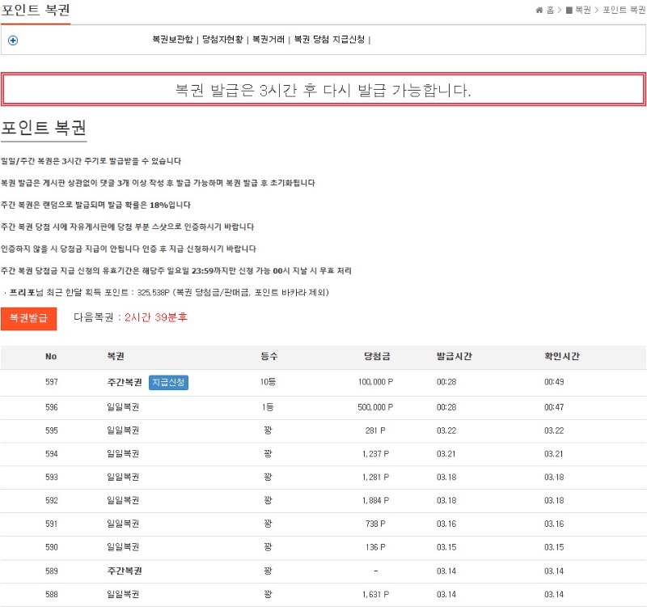This screenshot has height=607, width=647.
Task: Click the blue plus icon in menu bar
Action: click(13, 40)
